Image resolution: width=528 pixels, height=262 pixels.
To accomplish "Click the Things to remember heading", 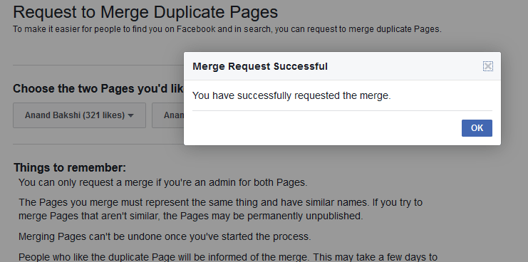I will click(x=70, y=167).
